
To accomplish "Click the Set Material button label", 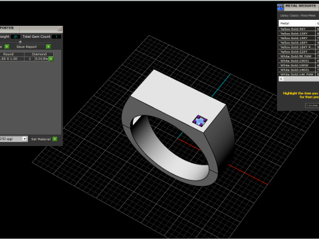I will pyautogui.click(x=41, y=139).
